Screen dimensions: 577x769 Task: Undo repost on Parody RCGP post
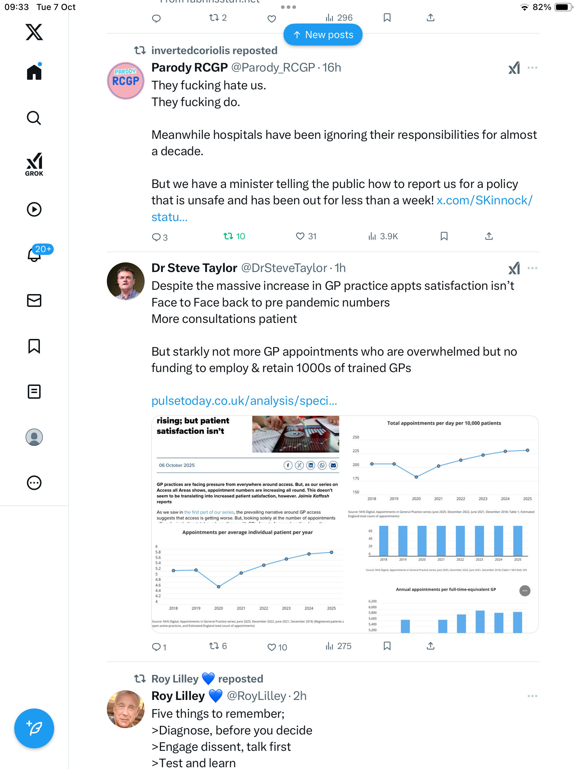coord(228,236)
